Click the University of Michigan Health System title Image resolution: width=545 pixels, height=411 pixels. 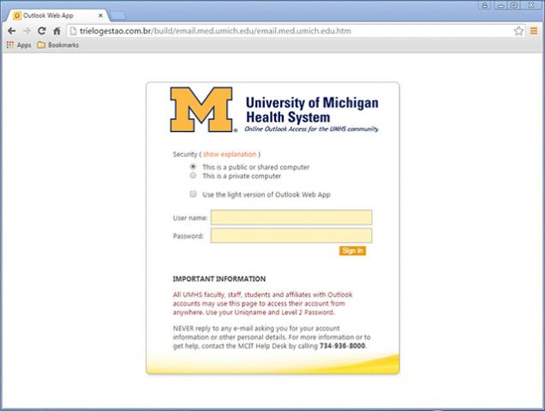point(312,110)
